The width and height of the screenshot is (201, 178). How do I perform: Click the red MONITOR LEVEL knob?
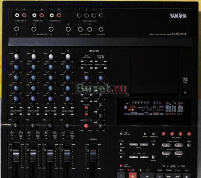tap(86, 126)
